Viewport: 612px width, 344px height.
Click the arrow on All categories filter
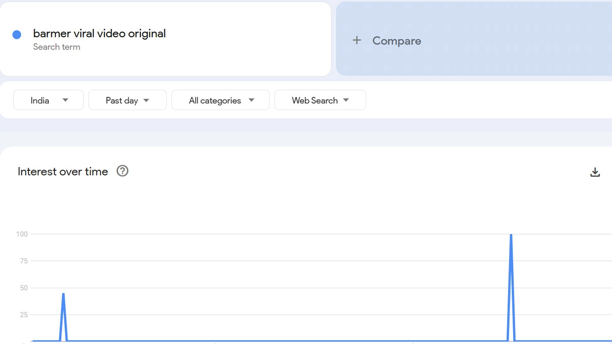[x=251, y=100]
